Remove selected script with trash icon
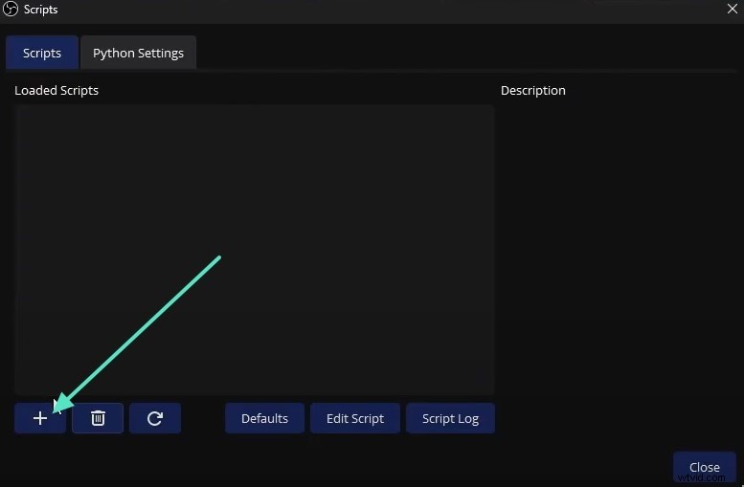This screenshot has width=744, height=487. pos(98,418)
